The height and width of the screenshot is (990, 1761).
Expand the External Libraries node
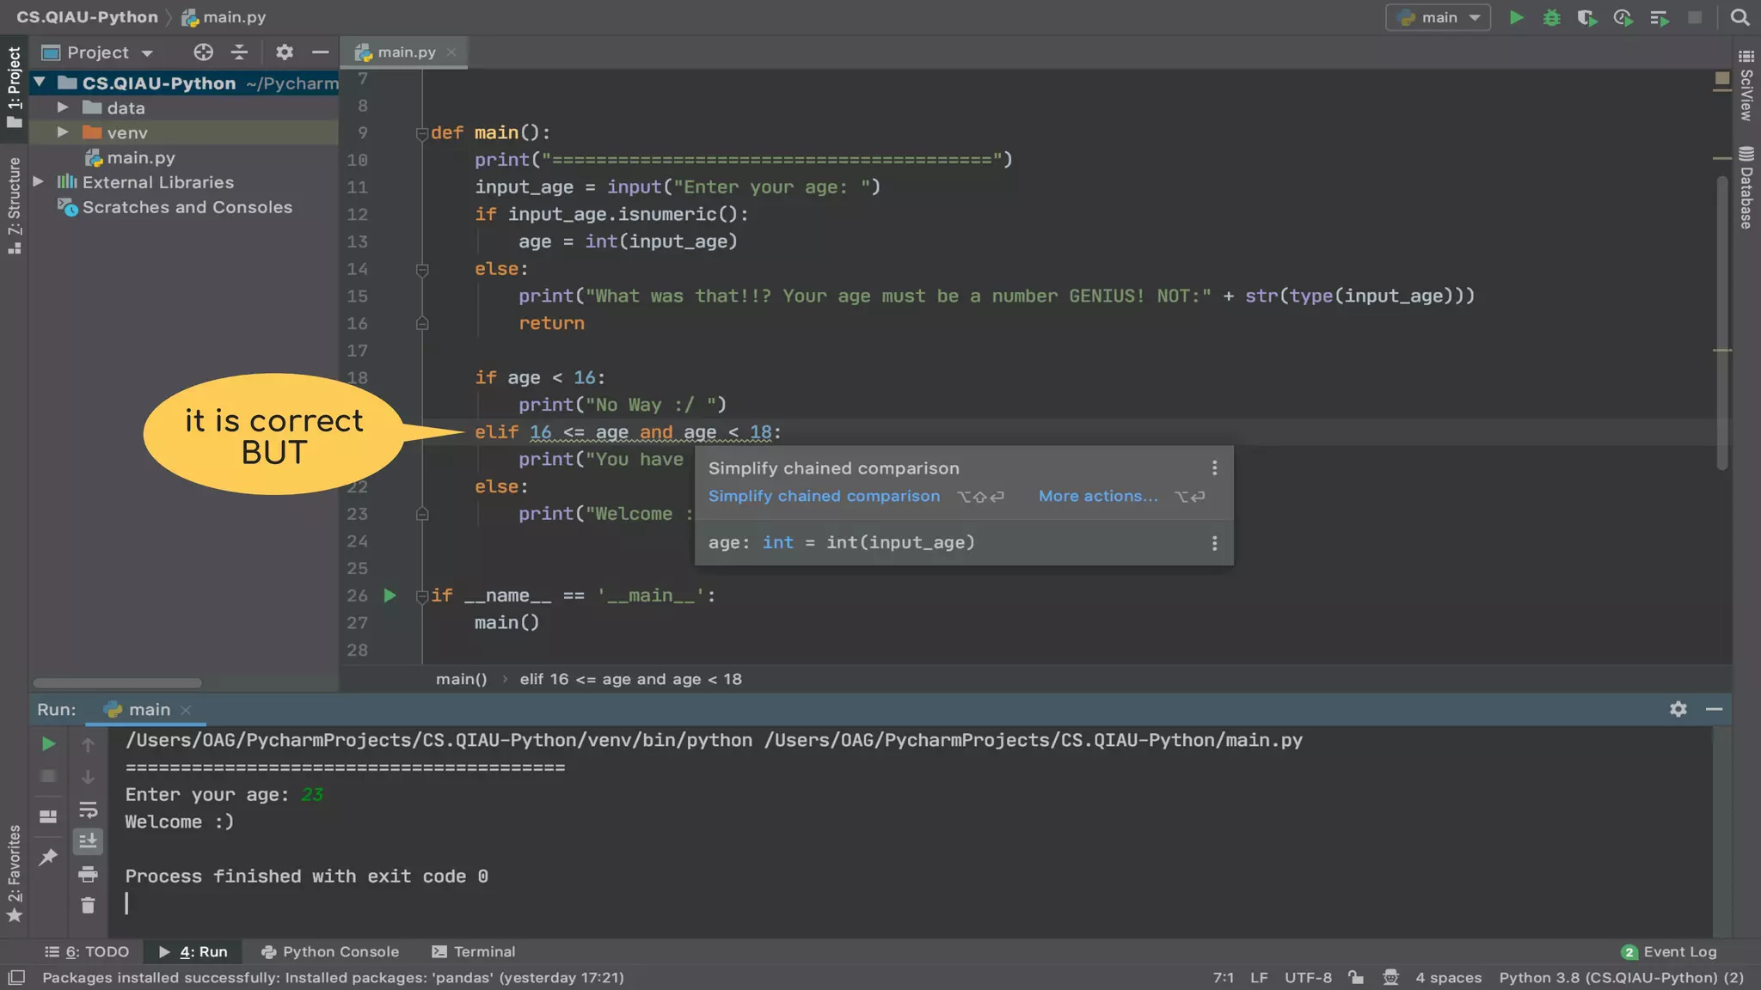click(39, 182)
